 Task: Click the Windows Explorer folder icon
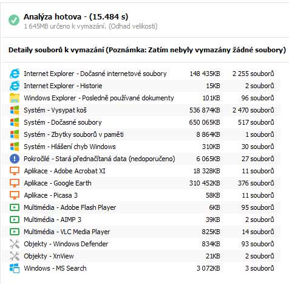[x=15, y=98]
